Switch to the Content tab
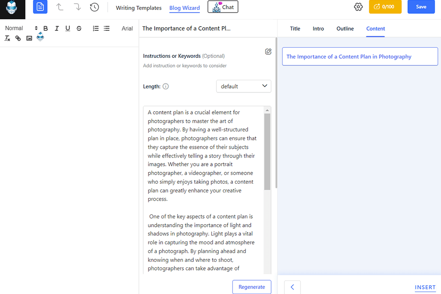The width and height of the screenshot is (441, 294). (375, 28)
